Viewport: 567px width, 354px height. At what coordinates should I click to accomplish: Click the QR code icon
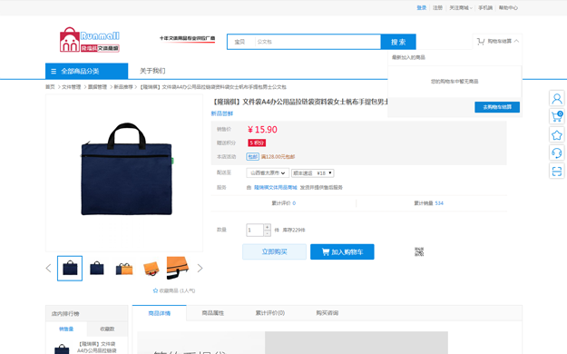(x=419, y=251)
